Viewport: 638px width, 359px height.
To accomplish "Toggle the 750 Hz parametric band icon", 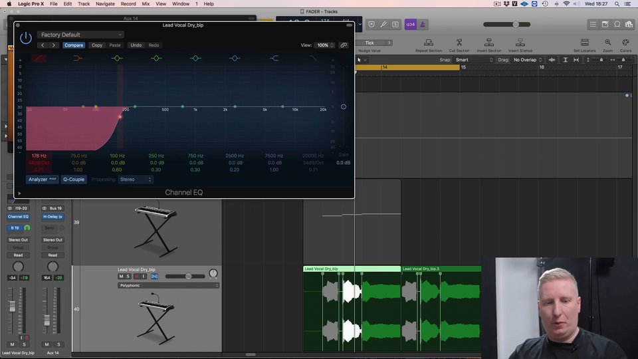I will [195, 59].
